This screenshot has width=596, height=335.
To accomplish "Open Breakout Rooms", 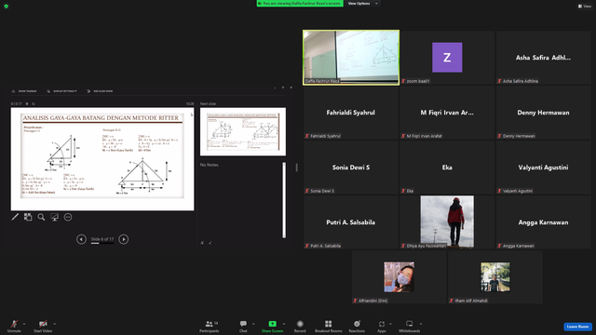I will pyautogui.click(x=329, y=326).
